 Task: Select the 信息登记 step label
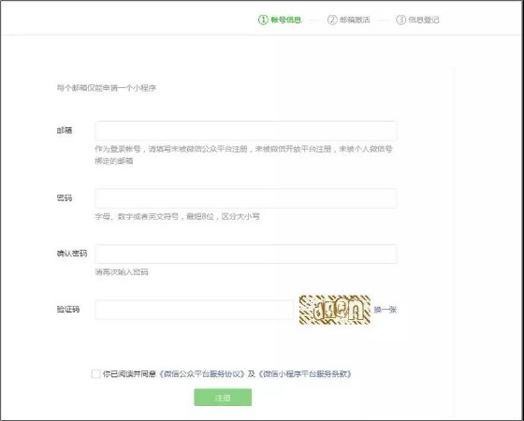coord(424,20)
